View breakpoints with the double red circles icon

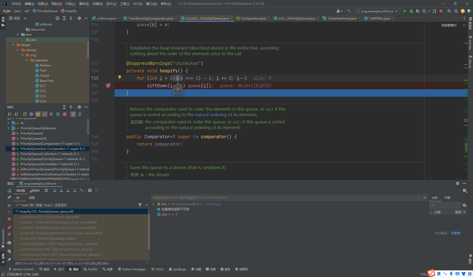coord(9,227)
